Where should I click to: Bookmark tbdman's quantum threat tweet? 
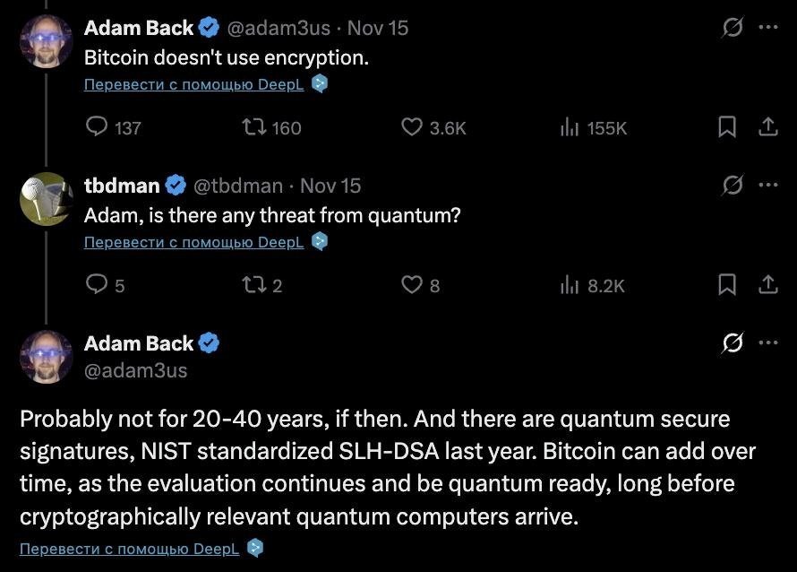click(x=727, y=285)
